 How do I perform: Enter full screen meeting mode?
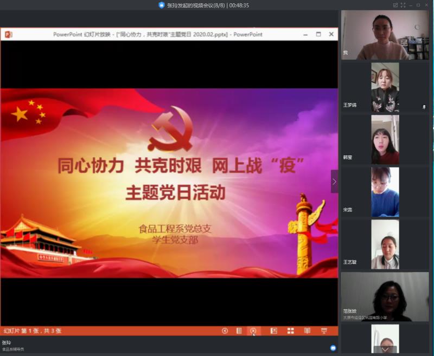[x=403, y=5]
